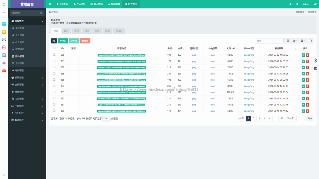The image size is (319, 179).
Task: Open 分类管理 in the sidebar menu
Action: point(19,71)
